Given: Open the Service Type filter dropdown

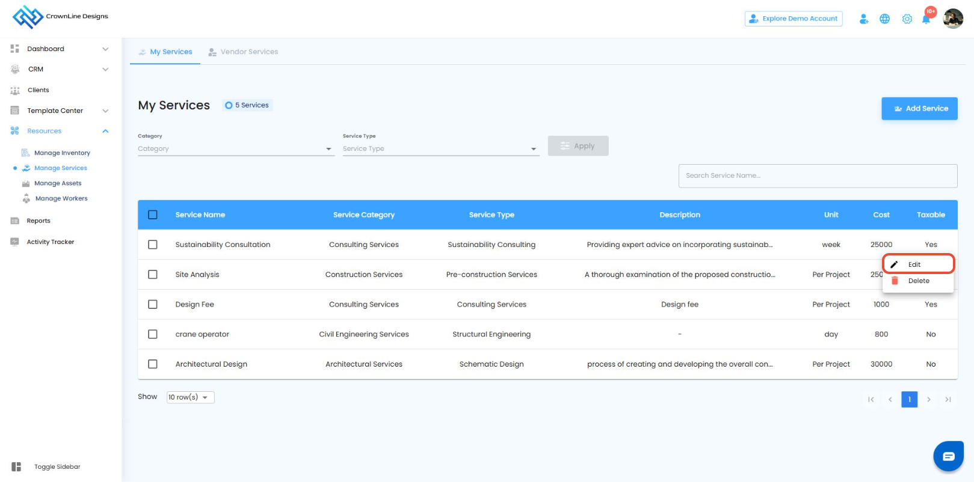Looking at the screenshot, I should tap(440, 149).
